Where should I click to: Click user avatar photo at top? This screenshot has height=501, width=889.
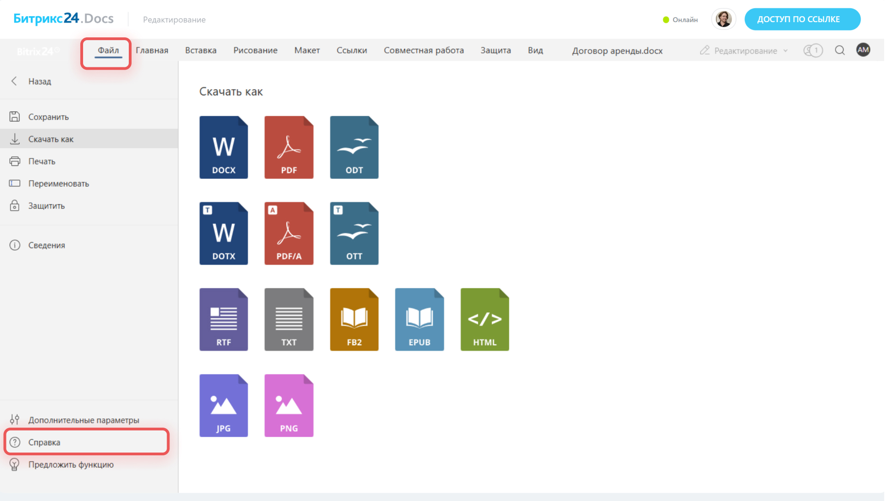coord(723,19)
